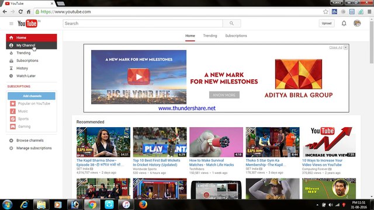Switch to the Home tab
Viewport: 374px width, 210px height.
click(x=190, y=36)
